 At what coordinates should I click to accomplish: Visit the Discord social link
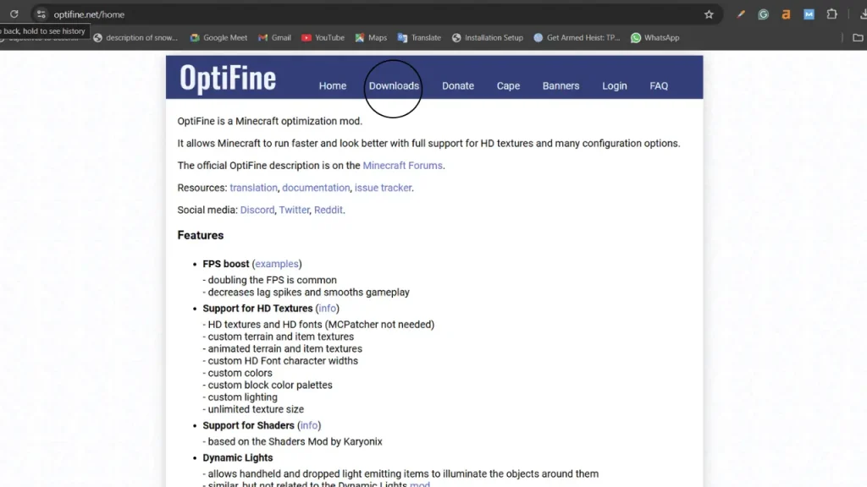pyautogui.click(x=257, y=210)
